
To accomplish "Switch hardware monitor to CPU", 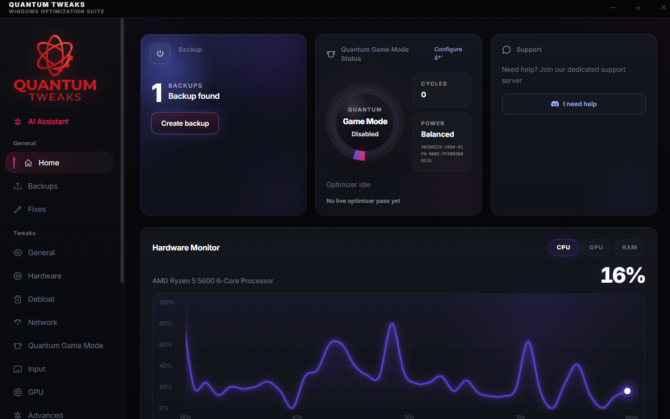I will tap(563, 247).
